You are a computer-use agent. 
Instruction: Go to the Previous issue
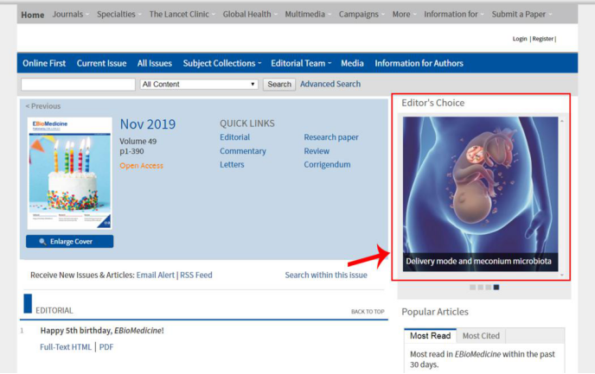(x=43, y=106)
